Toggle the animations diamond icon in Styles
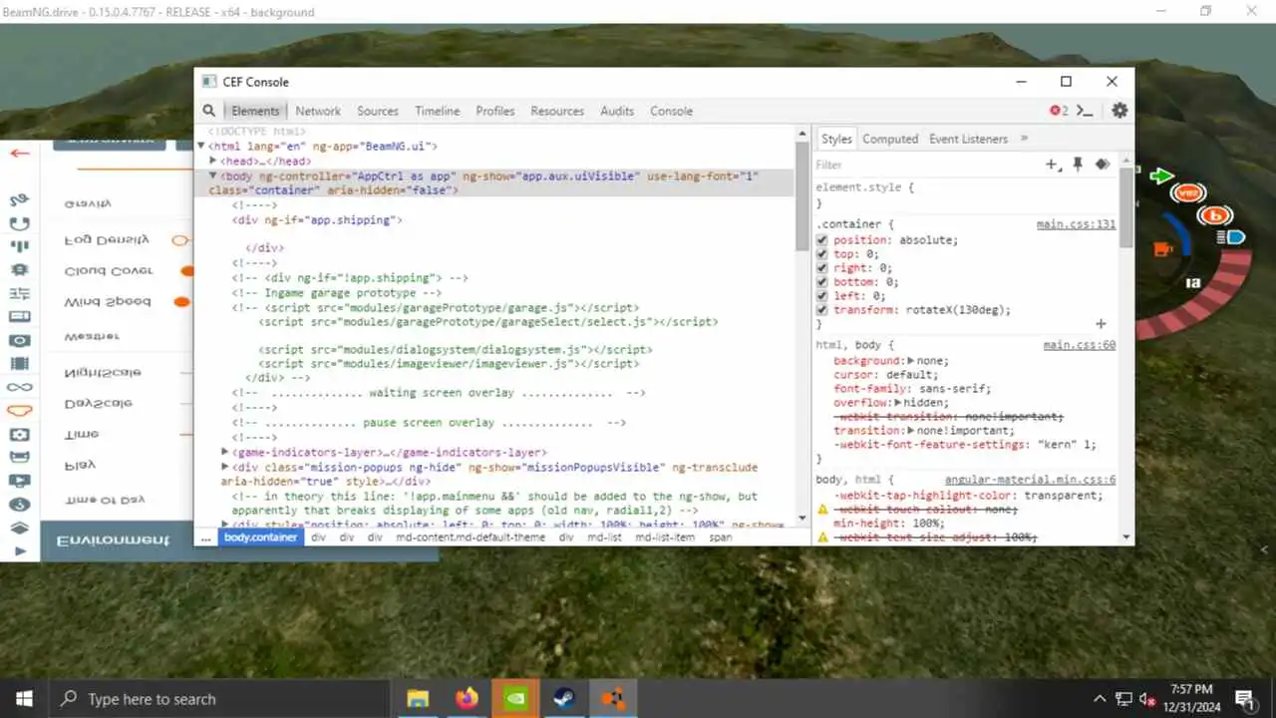This screenshot has width=1276, height=718. pyautogui.click(x=1103, y=165)
